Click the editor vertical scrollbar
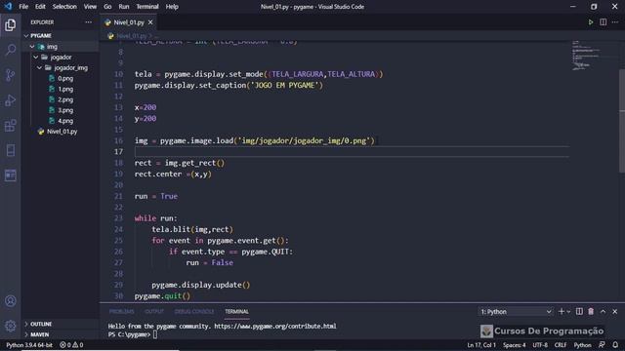Image resolution: width=625 pixels, height=351 pixels. click(621, 121)
